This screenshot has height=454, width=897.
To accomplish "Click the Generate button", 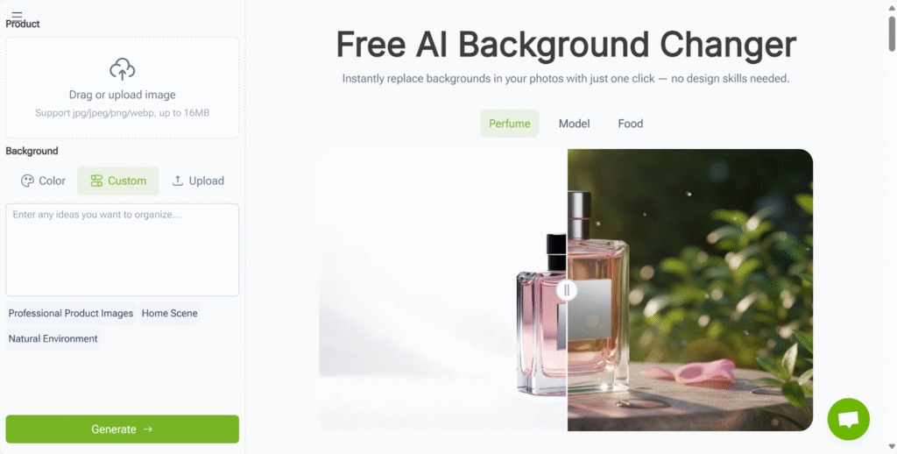I will coord(123,429).
